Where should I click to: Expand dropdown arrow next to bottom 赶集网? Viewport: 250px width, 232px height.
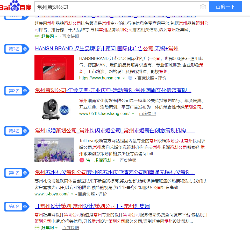click(x=56, y=228)
